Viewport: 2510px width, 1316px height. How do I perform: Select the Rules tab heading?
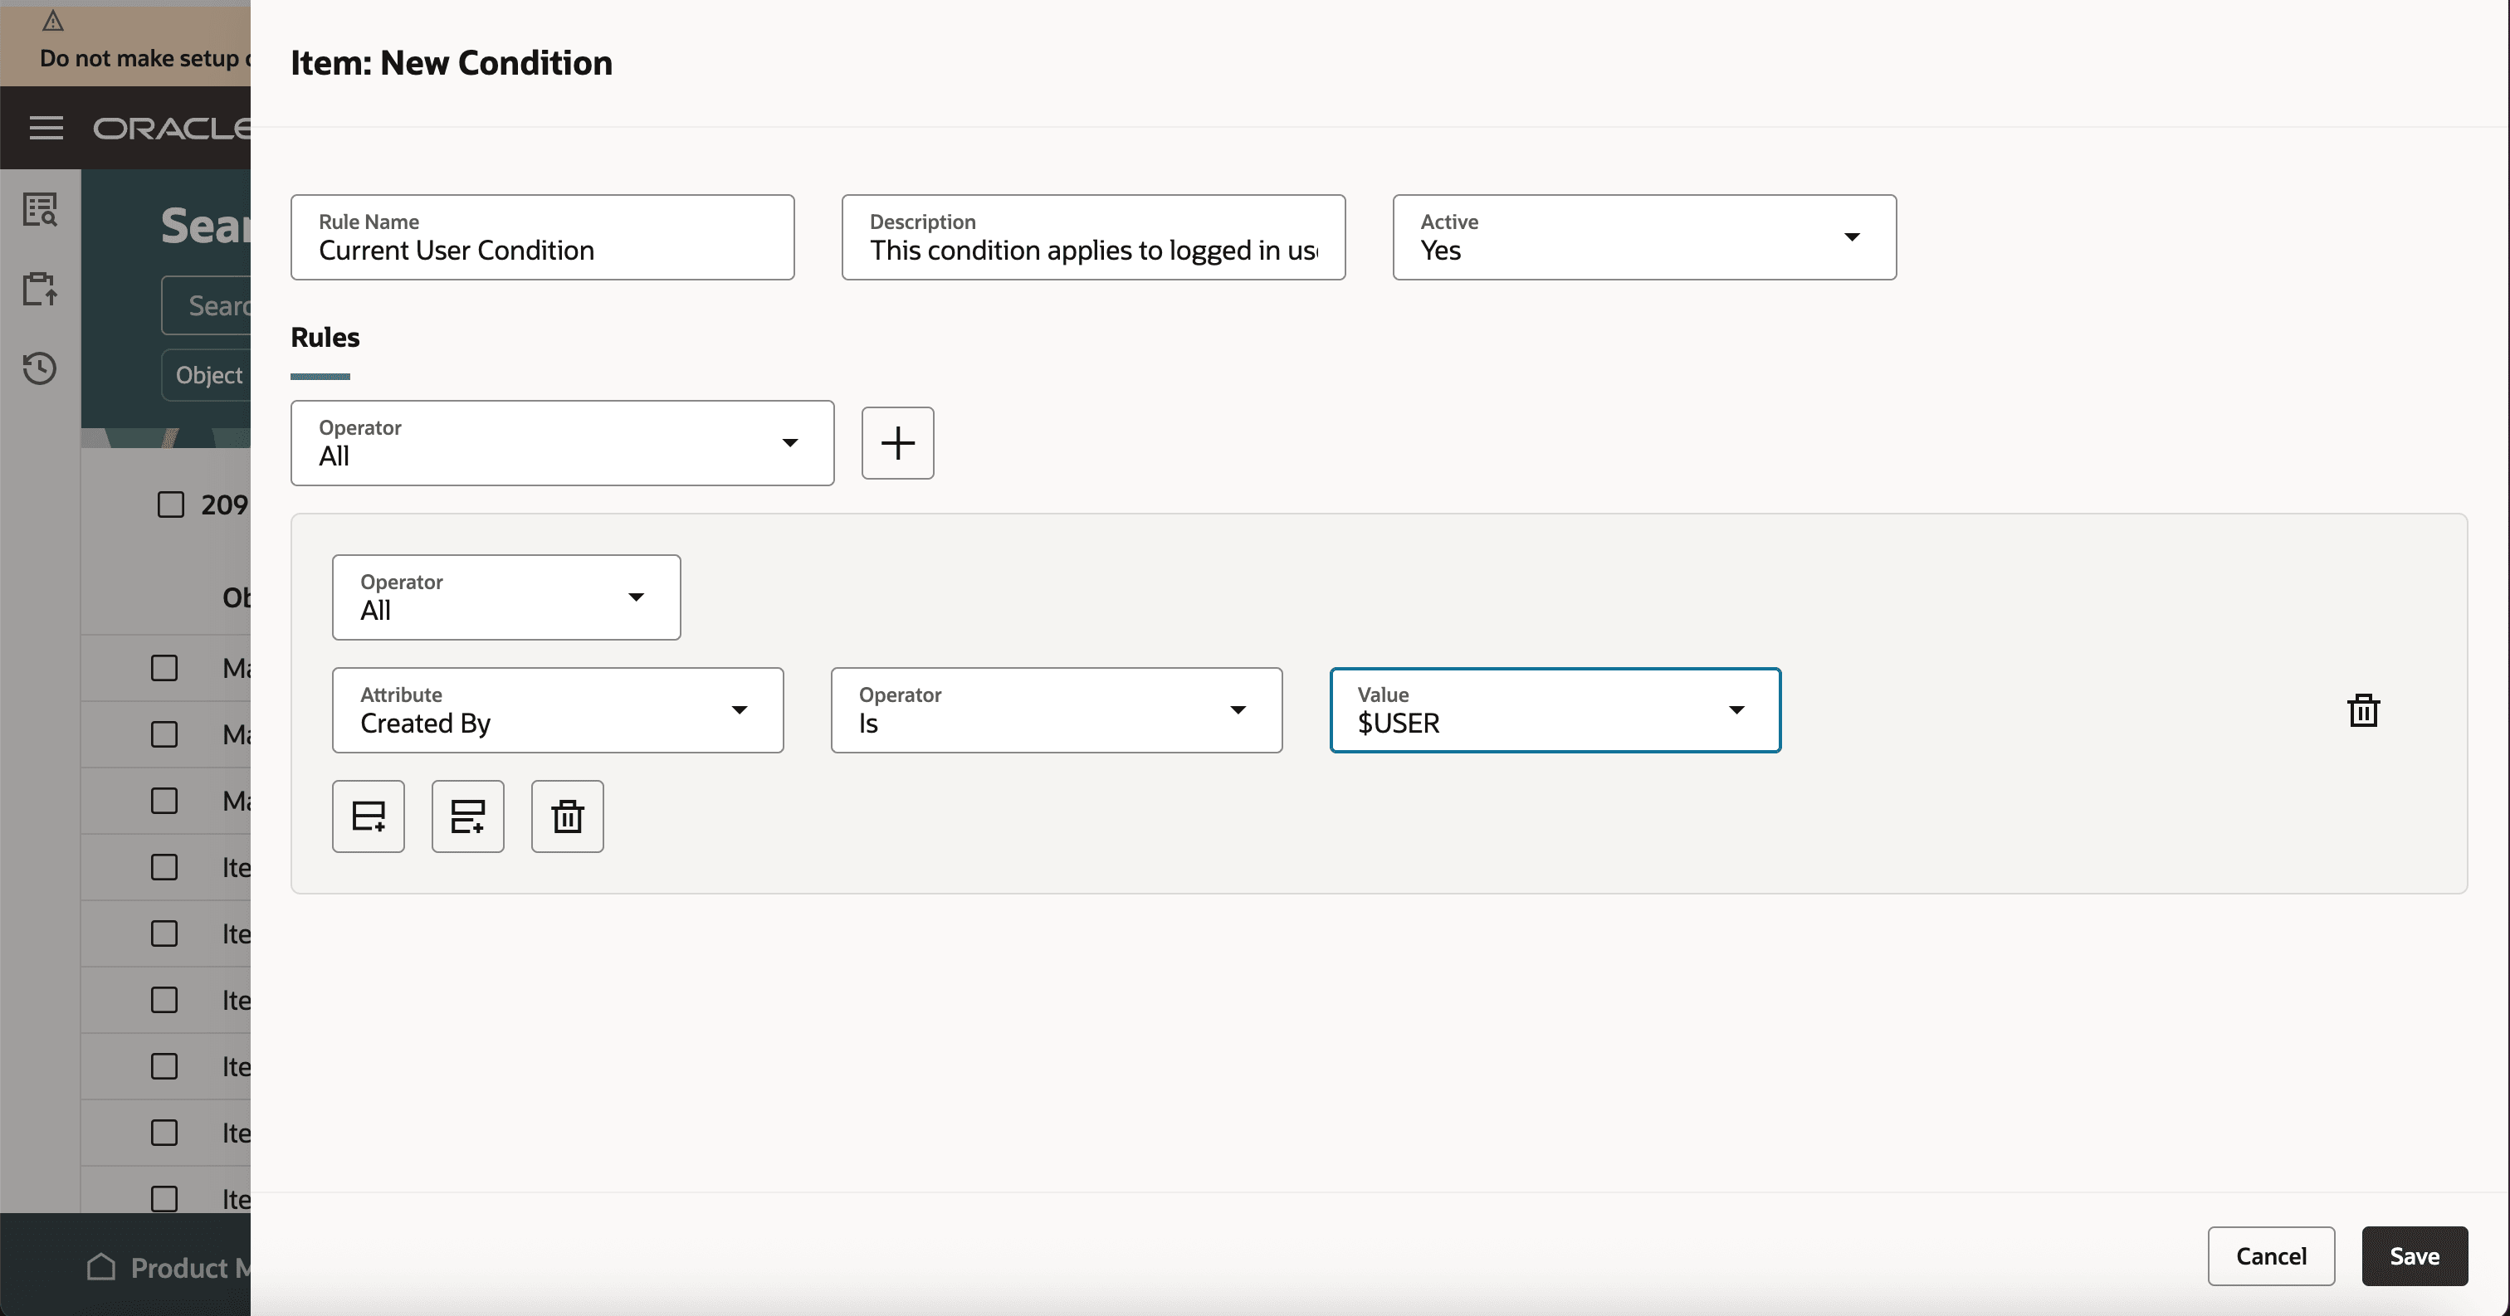[325, 338]
